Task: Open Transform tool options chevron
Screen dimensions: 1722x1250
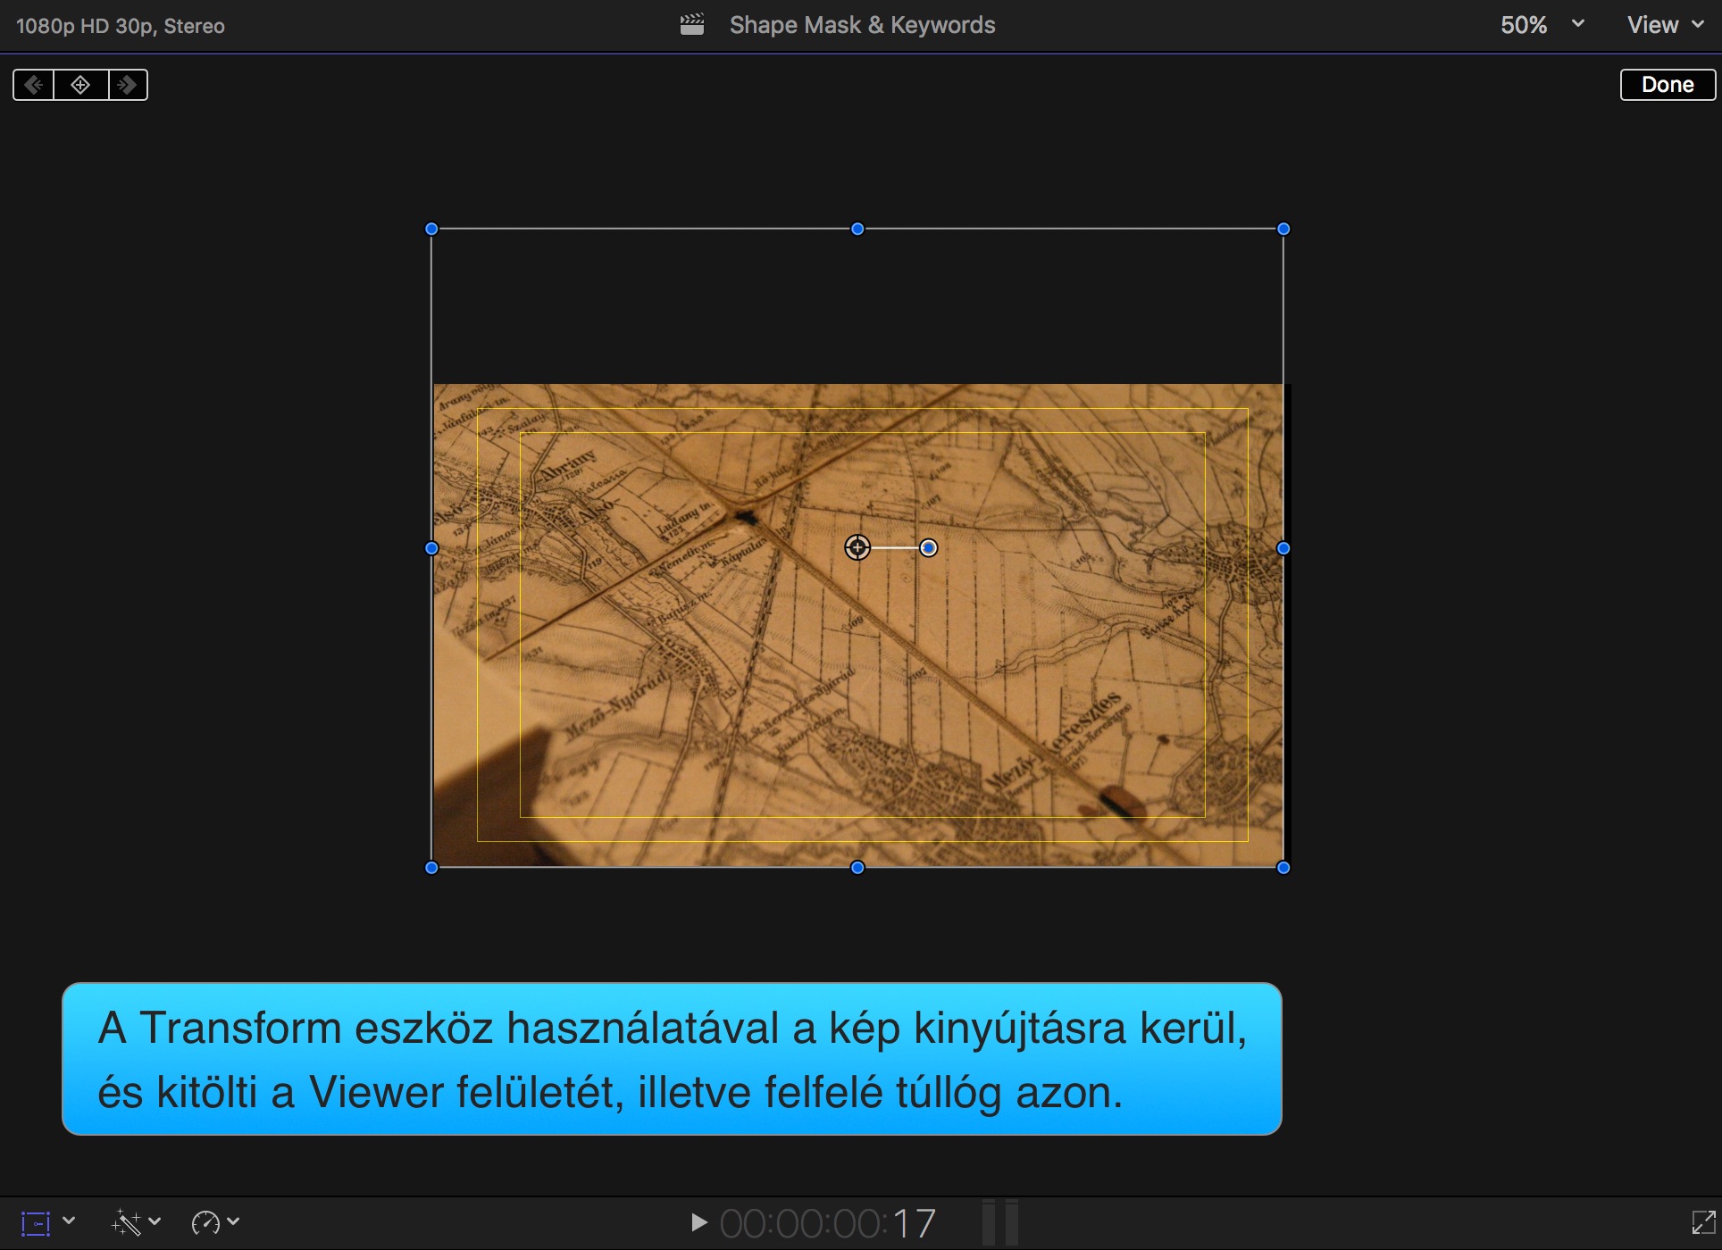Action: 69,1221
